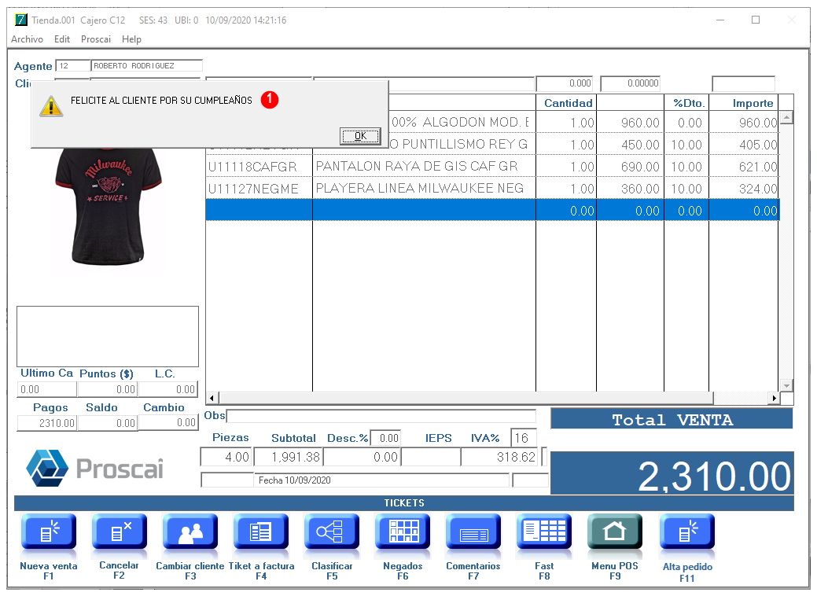Click the Obs observations input field
The height and width of the screenshot is (596, 817).
[x=381, y=416]
